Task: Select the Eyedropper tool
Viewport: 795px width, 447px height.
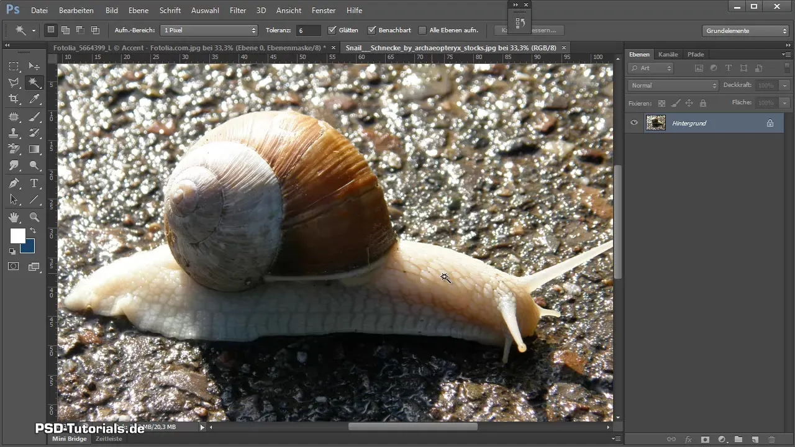Action: pos(34,99)
